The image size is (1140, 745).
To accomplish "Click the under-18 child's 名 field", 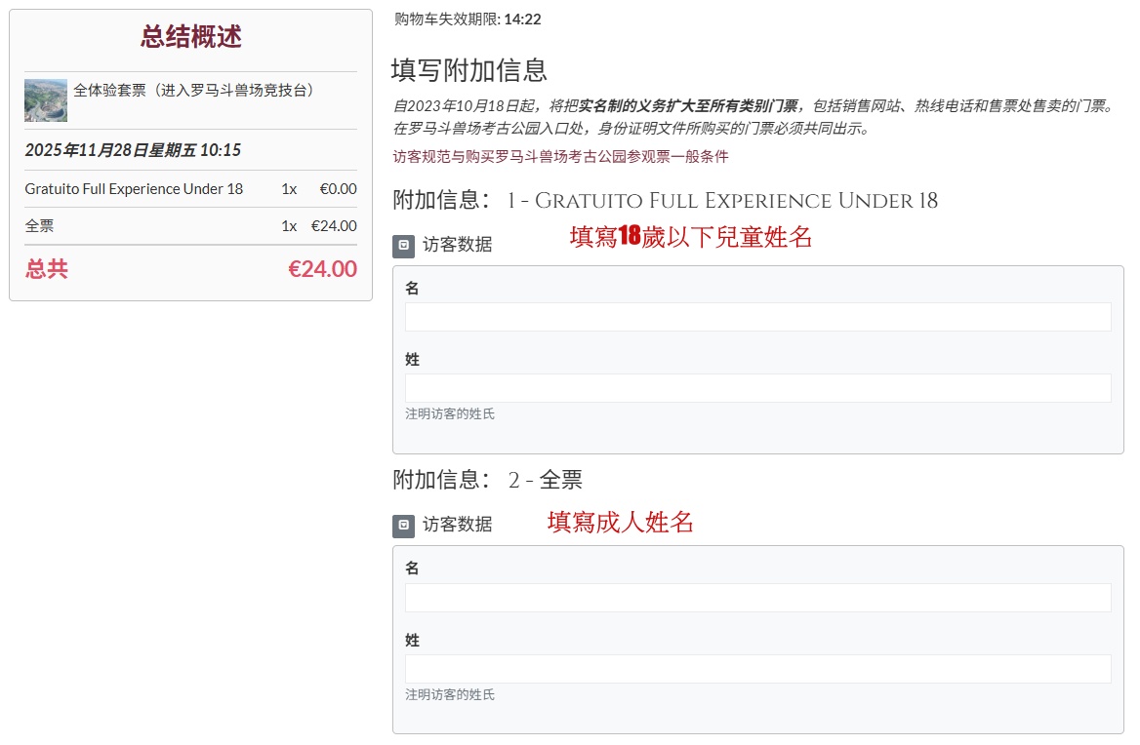I will pyautogui.click(x=757, y=317).
